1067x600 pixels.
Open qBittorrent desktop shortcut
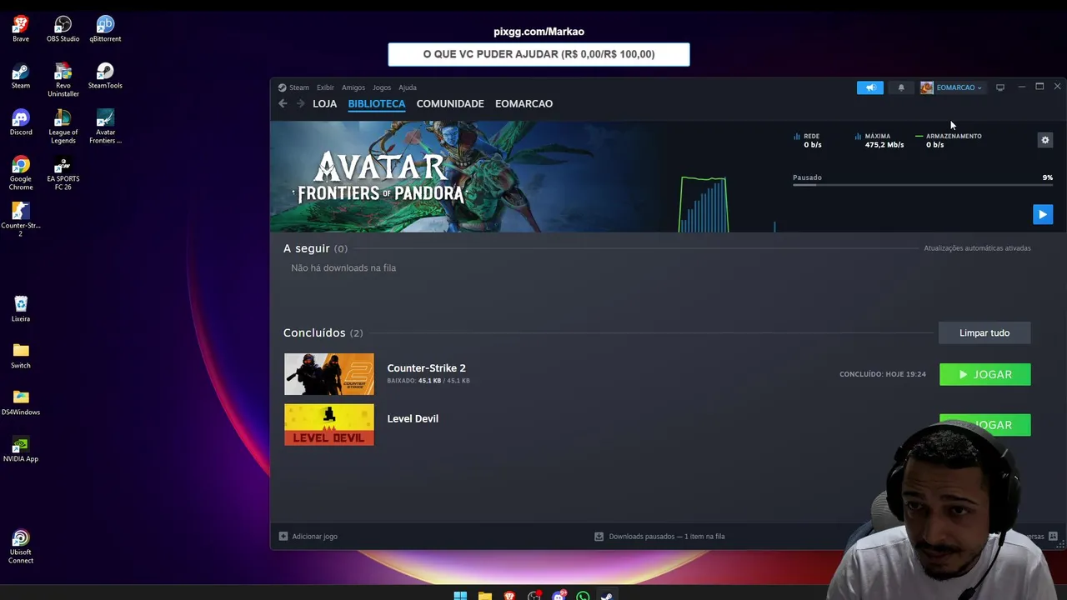pos(105,28)
